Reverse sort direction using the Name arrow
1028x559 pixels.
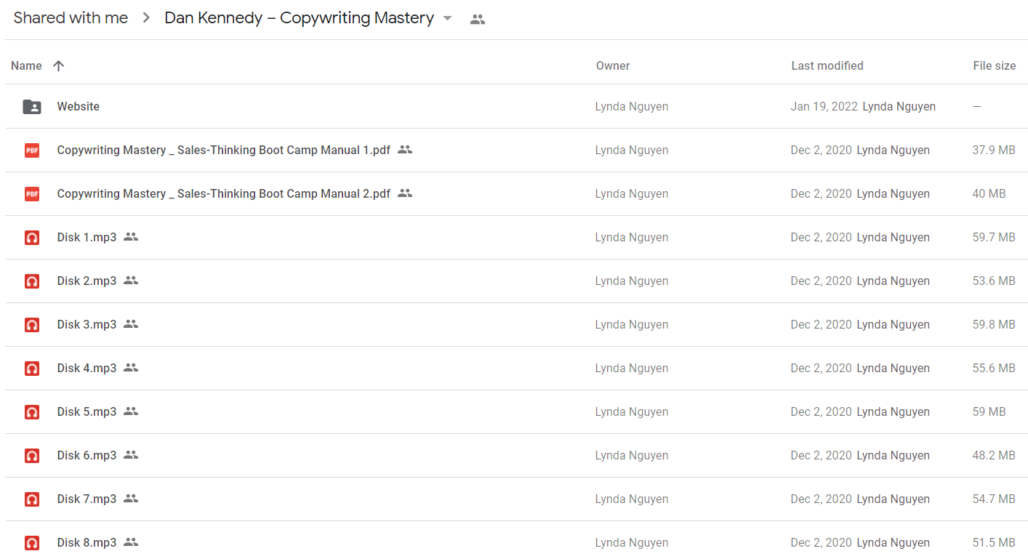tap(59, 65)
